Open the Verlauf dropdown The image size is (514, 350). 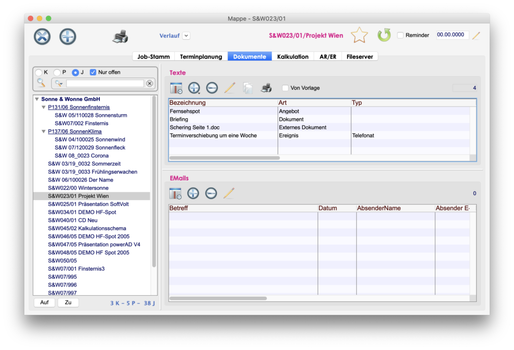pos(186,36)
